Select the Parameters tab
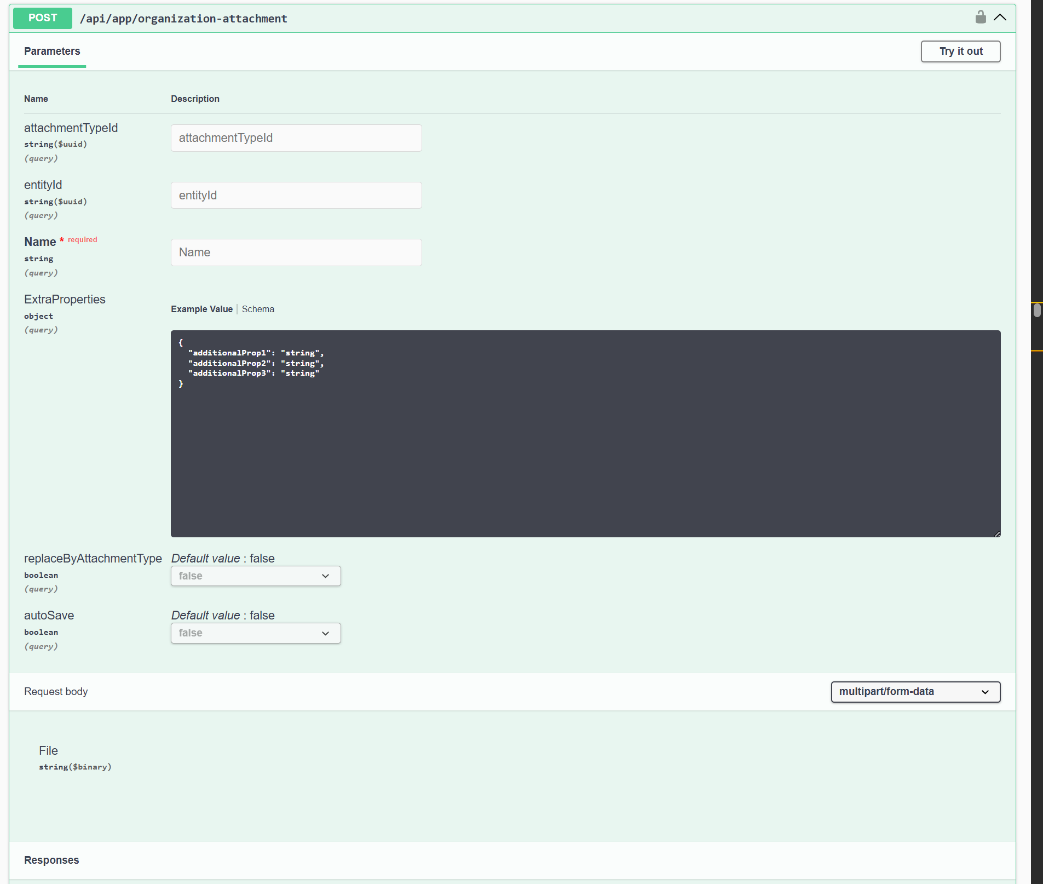1043x884 pixels. point(52,51)
